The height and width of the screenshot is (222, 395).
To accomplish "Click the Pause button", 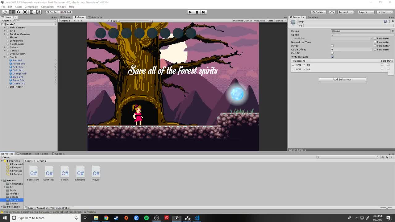I will [197, 12].
